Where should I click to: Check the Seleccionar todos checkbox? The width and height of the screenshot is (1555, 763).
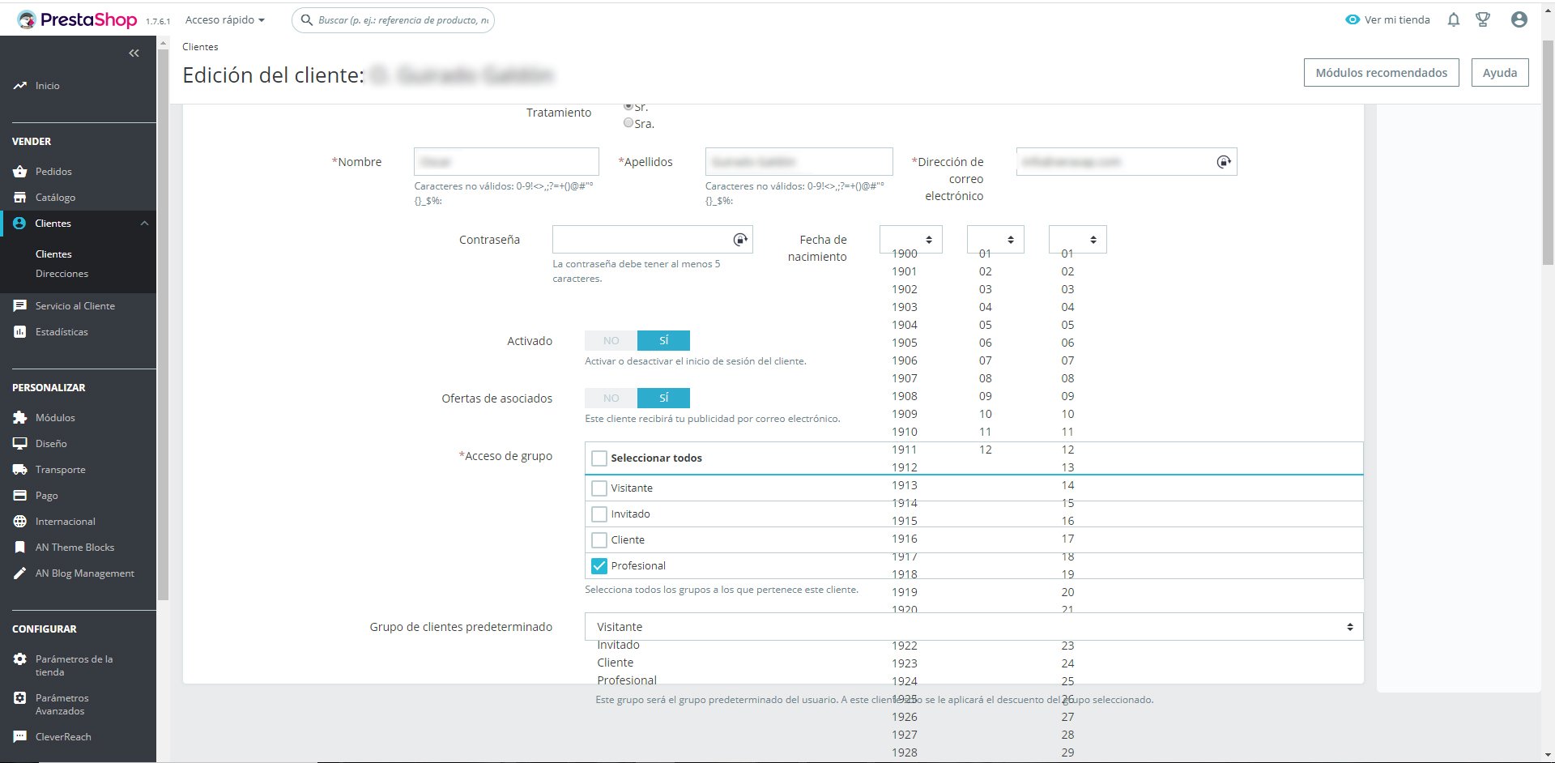[x=599, y=458]
